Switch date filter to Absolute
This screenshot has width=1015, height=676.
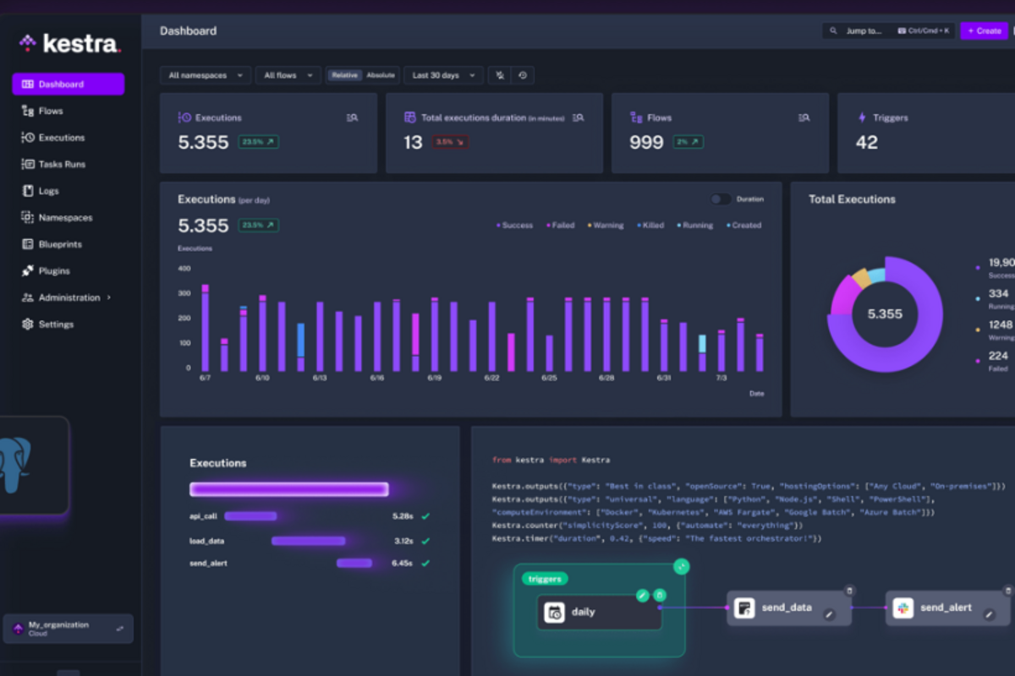381,75
